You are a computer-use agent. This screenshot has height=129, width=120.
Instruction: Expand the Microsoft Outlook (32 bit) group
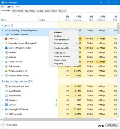point(2,48)
